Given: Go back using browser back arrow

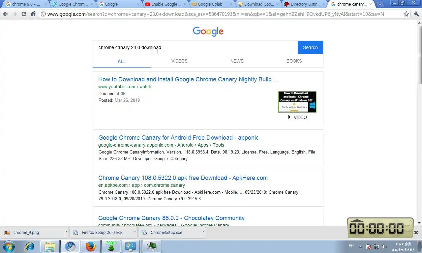Looking at the screenshot, I should [5, 14].
